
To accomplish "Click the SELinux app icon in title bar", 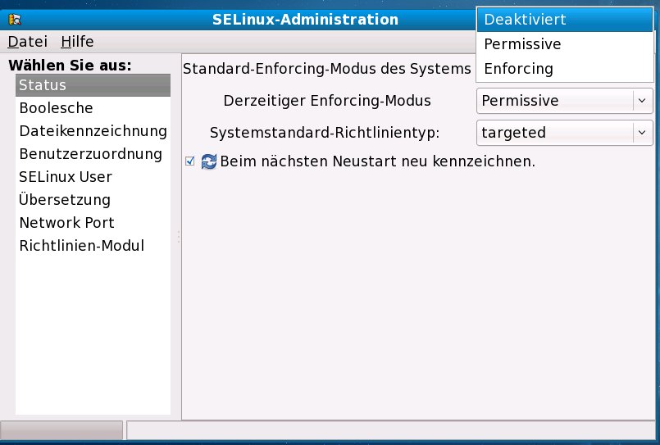I will (x=15, y=20).
